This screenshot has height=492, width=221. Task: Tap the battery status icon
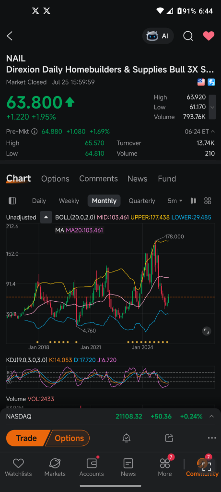point(179,11)
